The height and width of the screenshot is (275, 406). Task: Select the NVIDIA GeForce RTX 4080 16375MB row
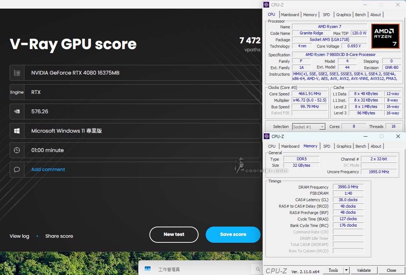(x=135, y=73)
